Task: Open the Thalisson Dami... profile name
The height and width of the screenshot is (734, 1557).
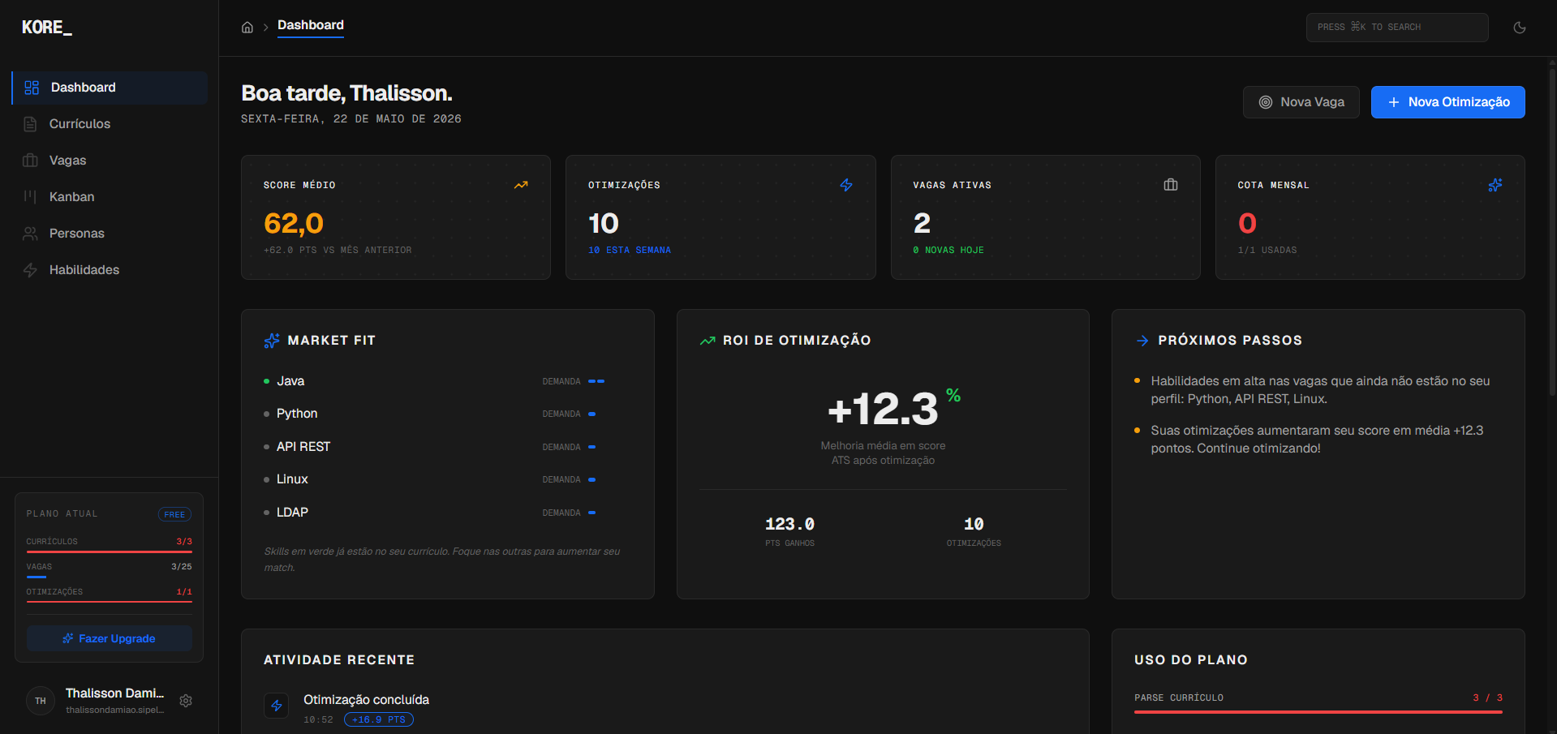Action: point(114,693)
